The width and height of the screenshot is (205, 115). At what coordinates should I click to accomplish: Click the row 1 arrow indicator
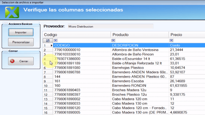click(x=51, y=46)
